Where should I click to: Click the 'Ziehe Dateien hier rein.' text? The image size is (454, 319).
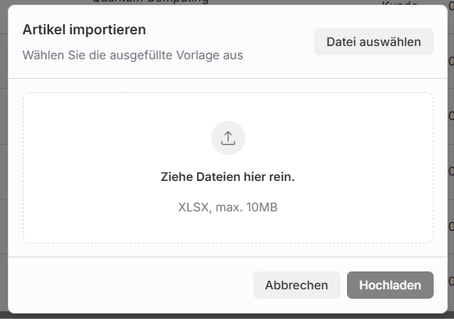(x=227, y=176)
